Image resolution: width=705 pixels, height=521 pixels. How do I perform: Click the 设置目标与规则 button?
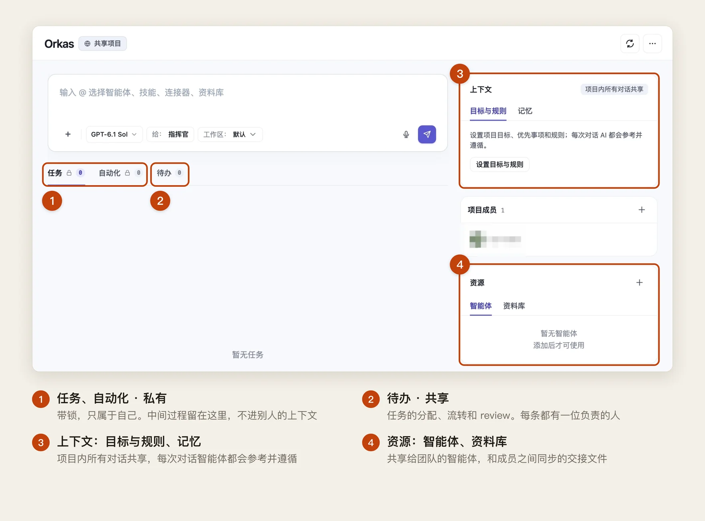coord(500,164)
